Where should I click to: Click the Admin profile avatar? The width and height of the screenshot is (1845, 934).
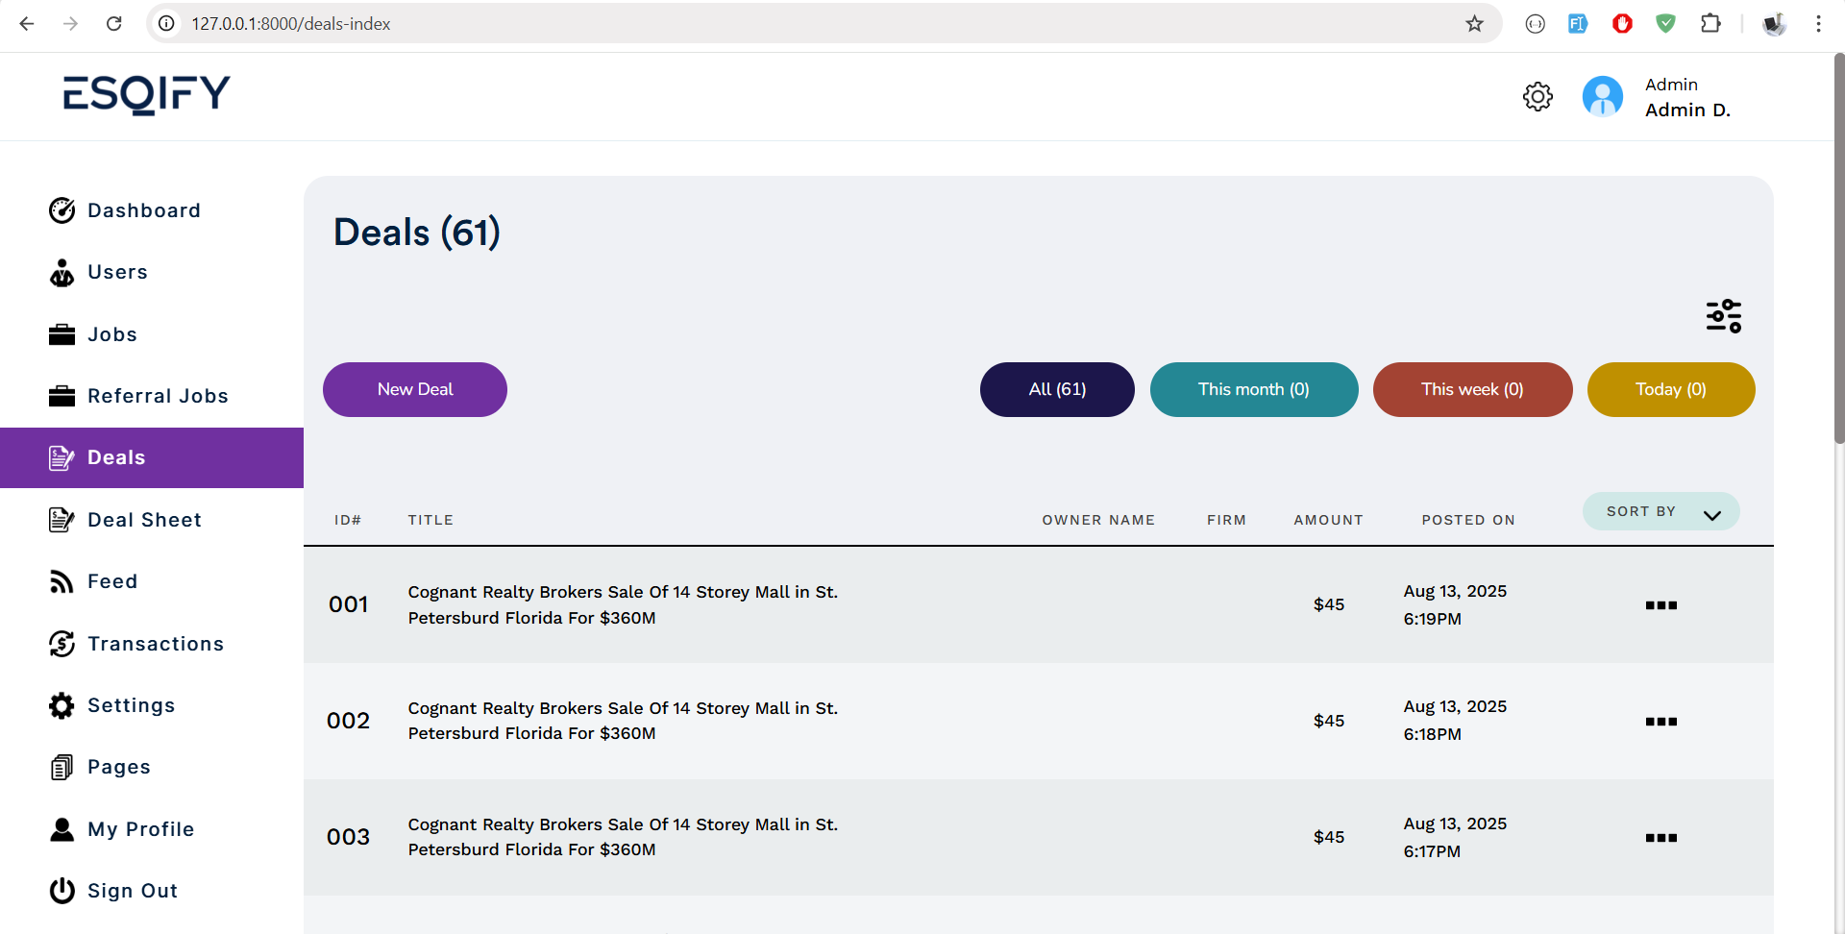(1602, 97)
